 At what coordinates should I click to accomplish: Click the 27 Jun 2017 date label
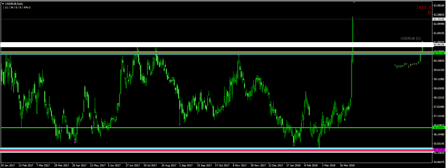coord(133,165)
